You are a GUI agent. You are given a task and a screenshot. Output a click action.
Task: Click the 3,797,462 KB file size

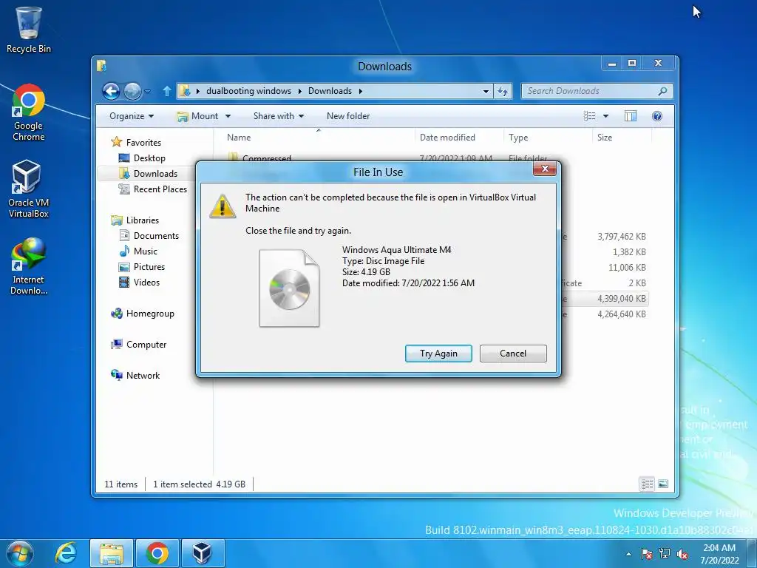tap(621, 236)
